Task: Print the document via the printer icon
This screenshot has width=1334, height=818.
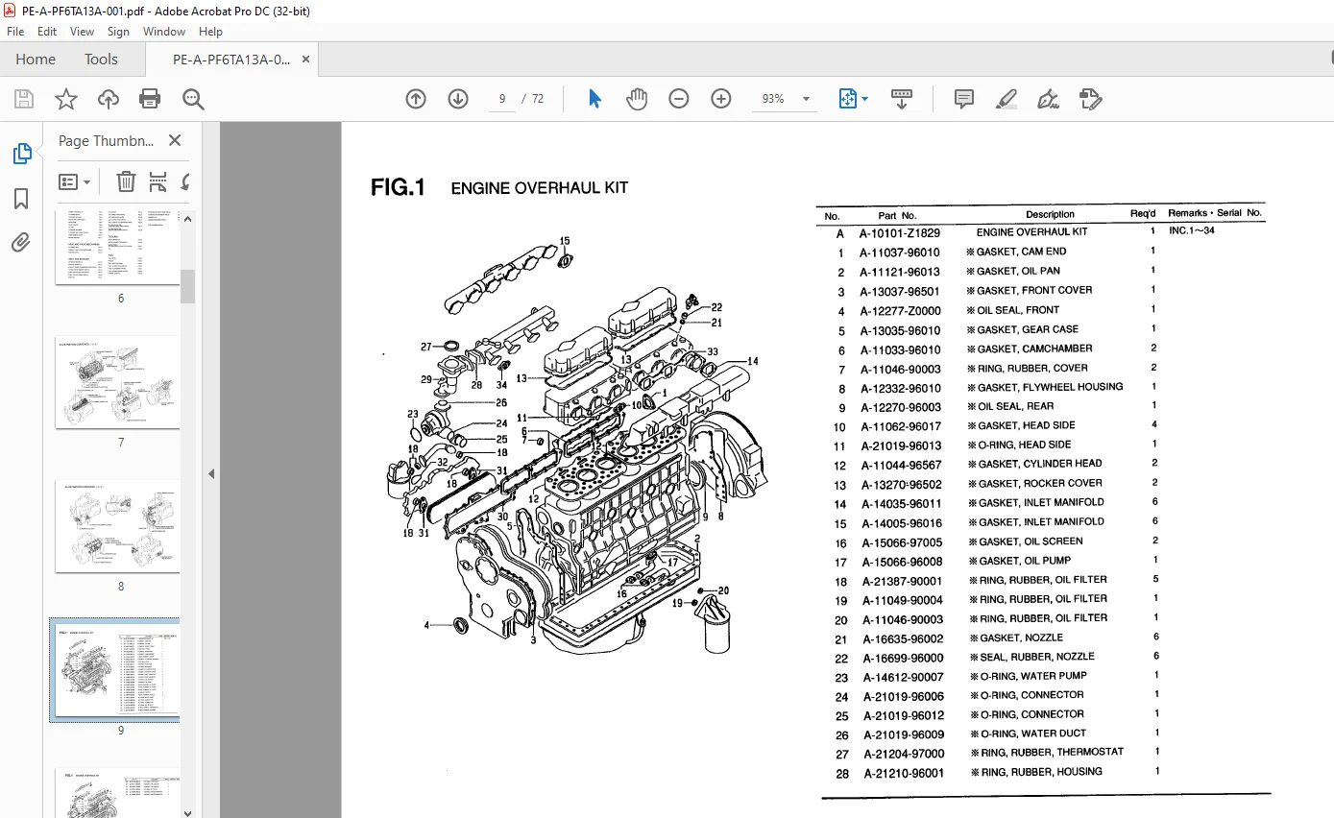Action: coord(150,99)
